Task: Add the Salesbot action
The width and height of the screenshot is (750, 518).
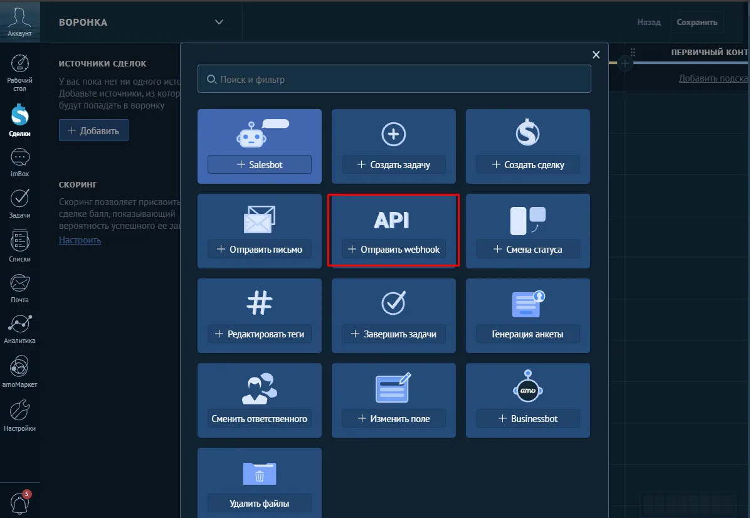Action: coord(259,164)
